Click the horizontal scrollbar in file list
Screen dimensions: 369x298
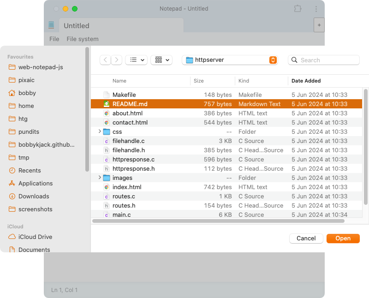(218, 221)
